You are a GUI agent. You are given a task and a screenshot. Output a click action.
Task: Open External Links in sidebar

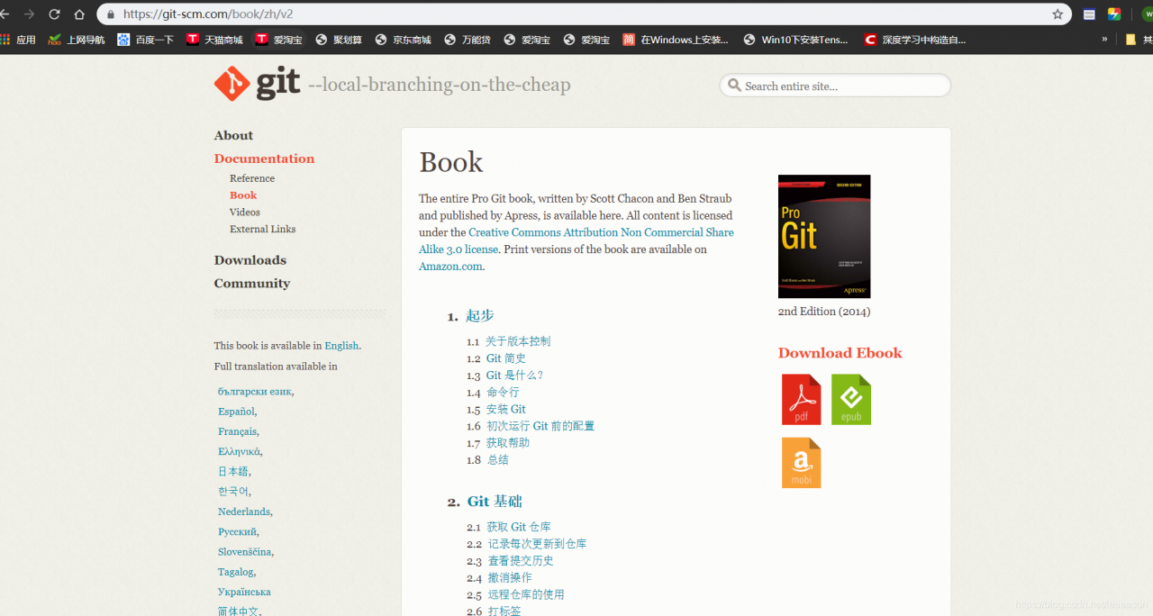[x=262, y=229]
